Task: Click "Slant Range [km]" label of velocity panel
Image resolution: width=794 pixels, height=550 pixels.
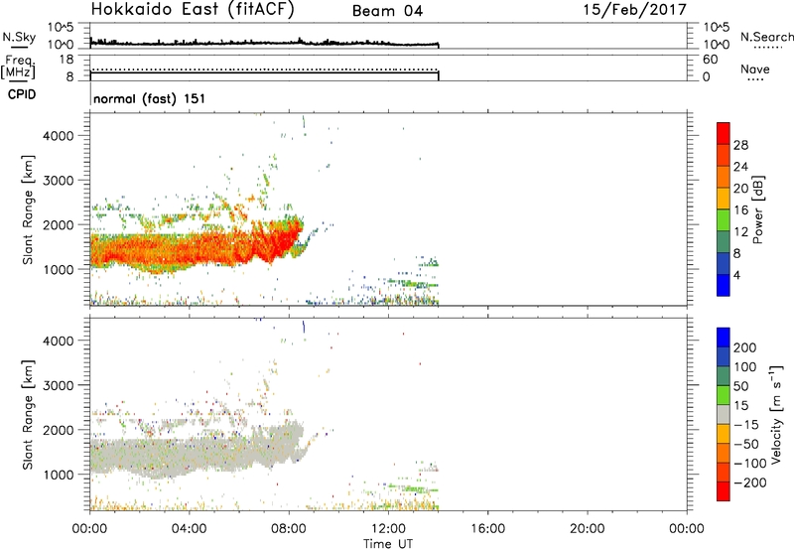Action: 28,414
